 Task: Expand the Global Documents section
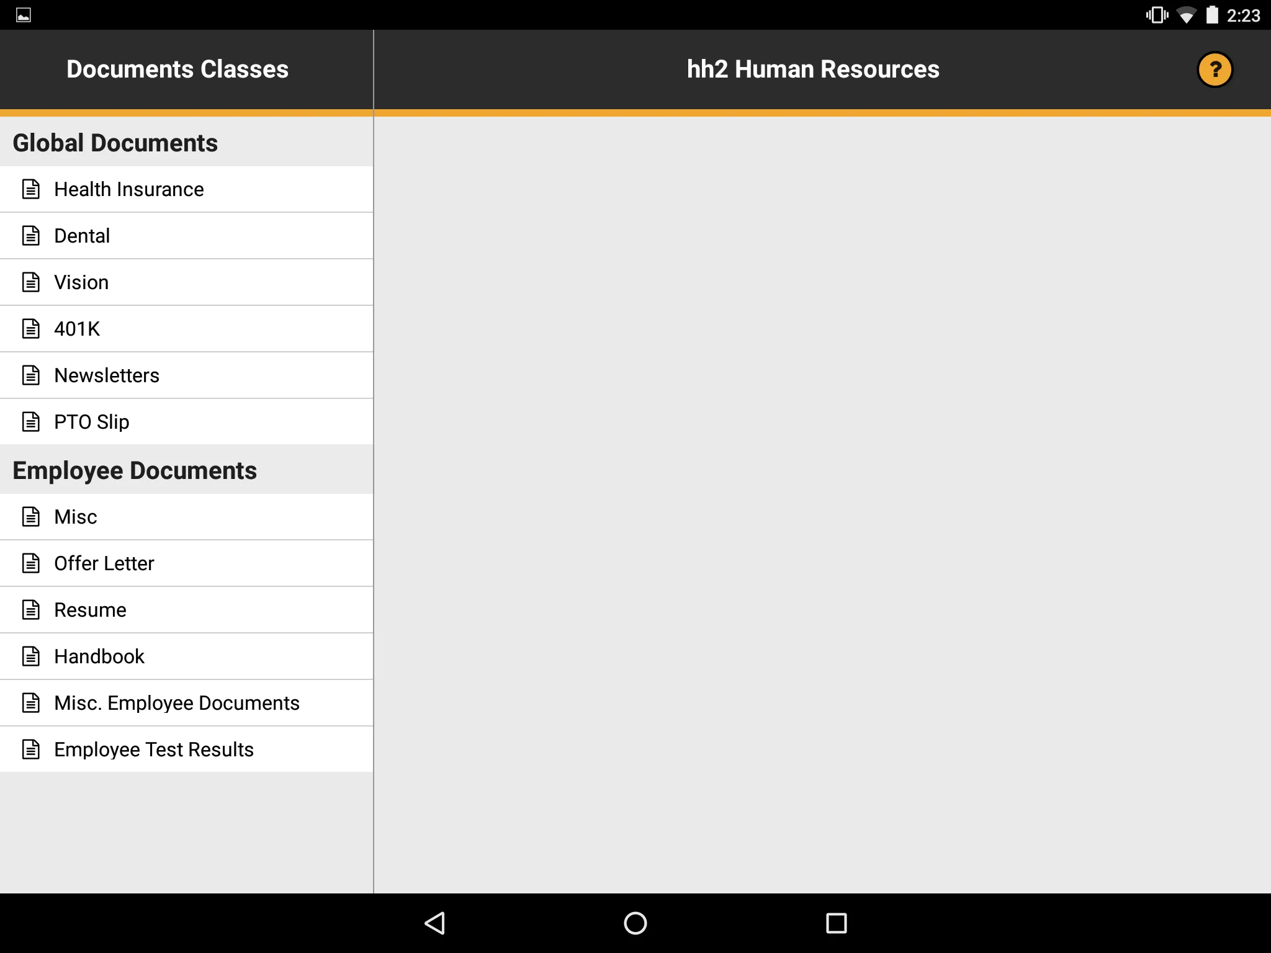pyautogui.click(x=115, y=142)
